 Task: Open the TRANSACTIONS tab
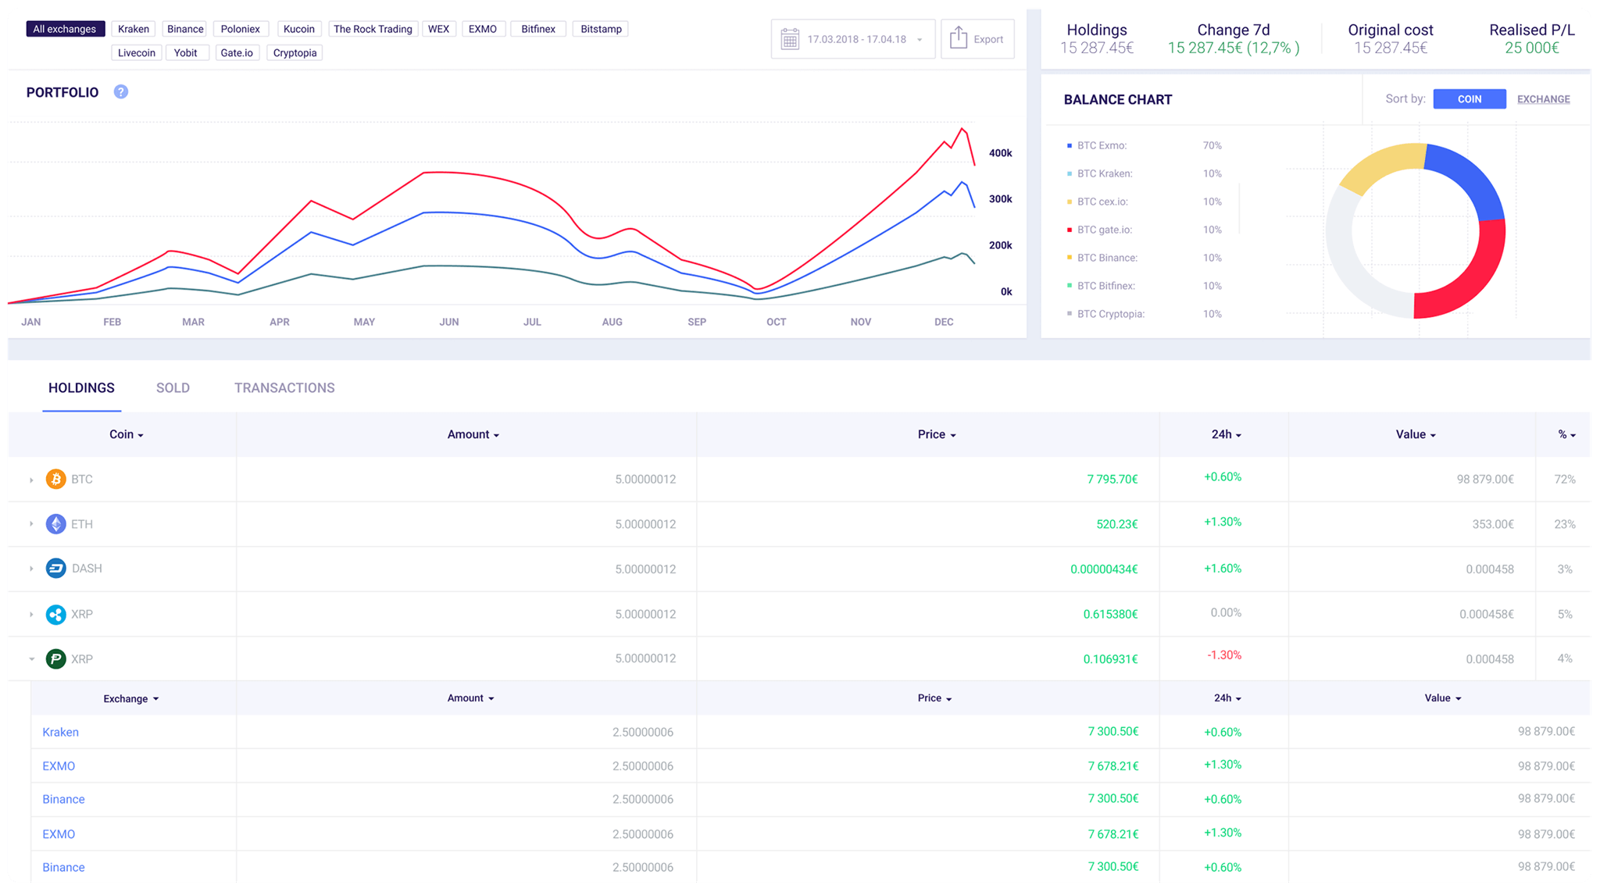pyautogui.click(x=284, y=388)
